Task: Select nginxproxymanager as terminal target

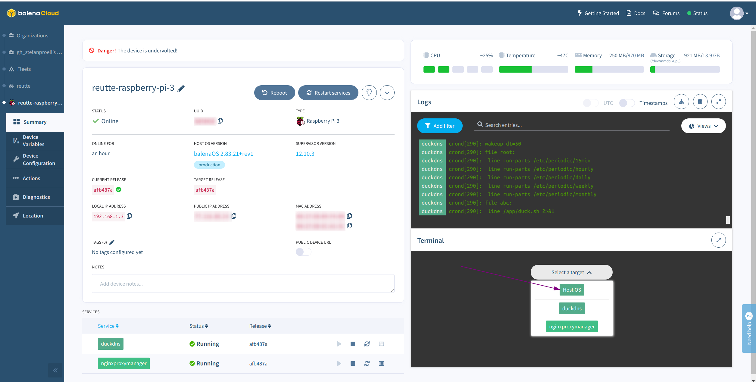Action: point(572,327)
